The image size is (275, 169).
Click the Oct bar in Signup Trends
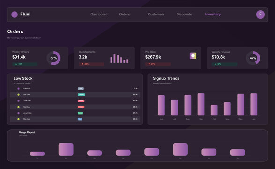[x=214, y=110]
